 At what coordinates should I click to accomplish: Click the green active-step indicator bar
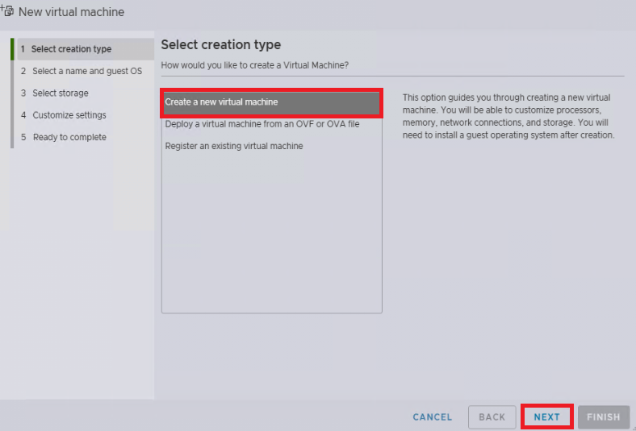[x=12, y=49]
